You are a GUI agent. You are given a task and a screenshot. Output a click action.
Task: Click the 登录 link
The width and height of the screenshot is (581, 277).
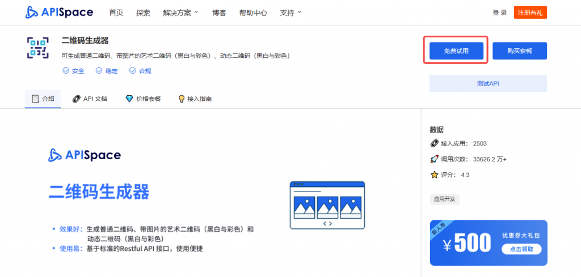coord(499,12)
